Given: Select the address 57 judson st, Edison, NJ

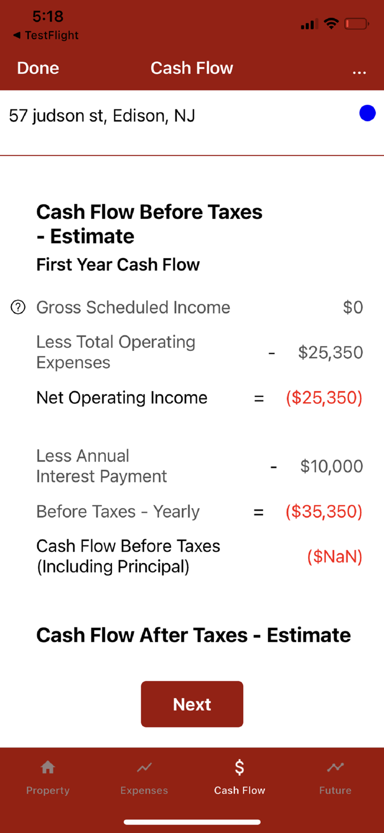Looking at the screenshot, I should coord(102,116).
